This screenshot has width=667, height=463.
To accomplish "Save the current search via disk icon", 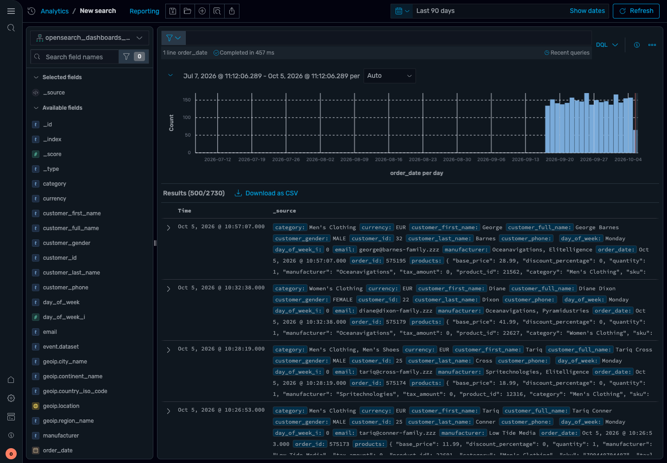I will [x=173, y=11].
